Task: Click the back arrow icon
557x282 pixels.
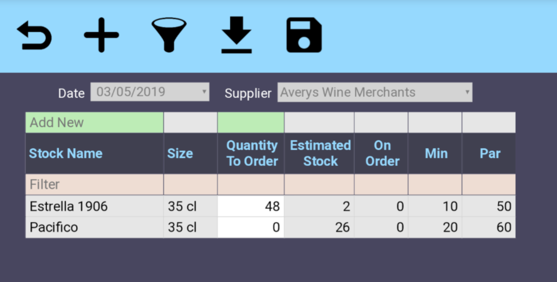Action: (x=34, y=36)
